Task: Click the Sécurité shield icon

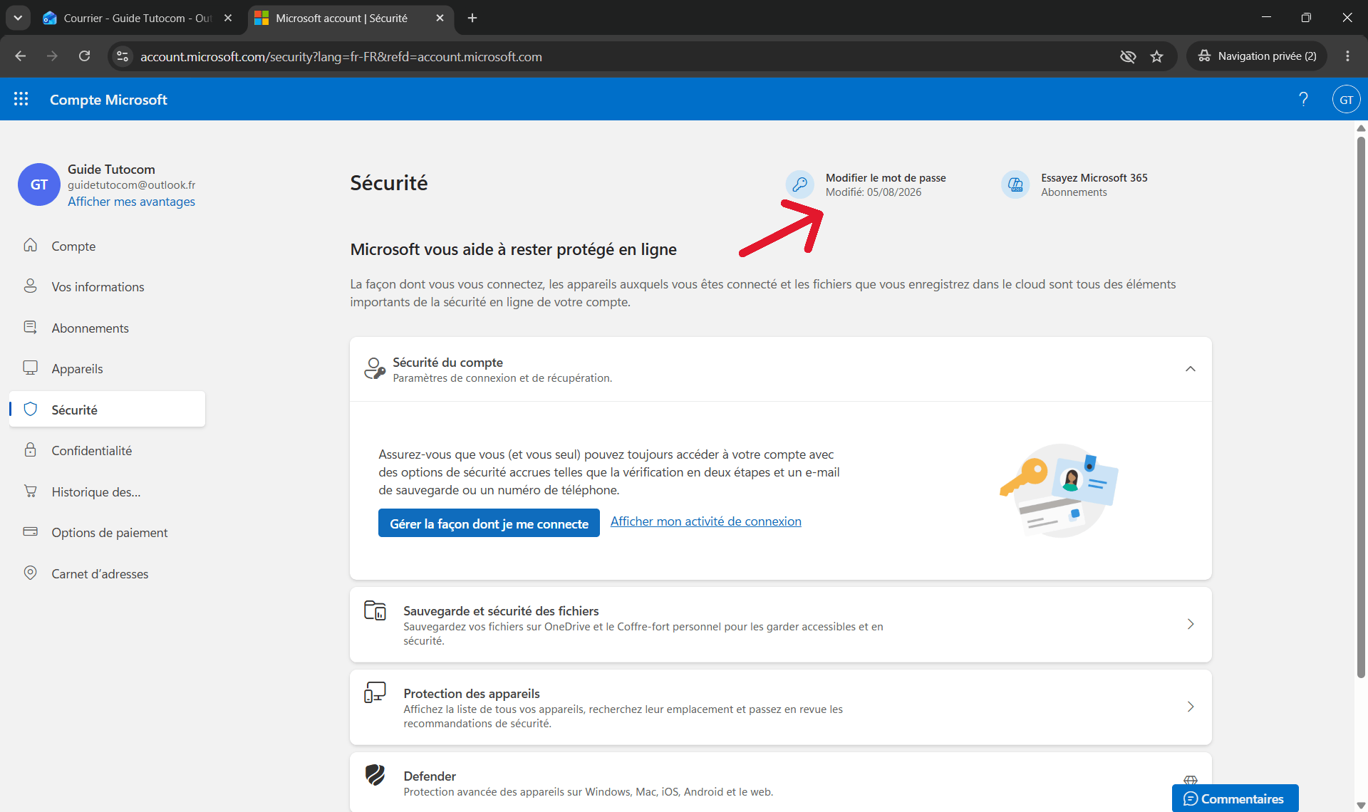Action: 30,409
